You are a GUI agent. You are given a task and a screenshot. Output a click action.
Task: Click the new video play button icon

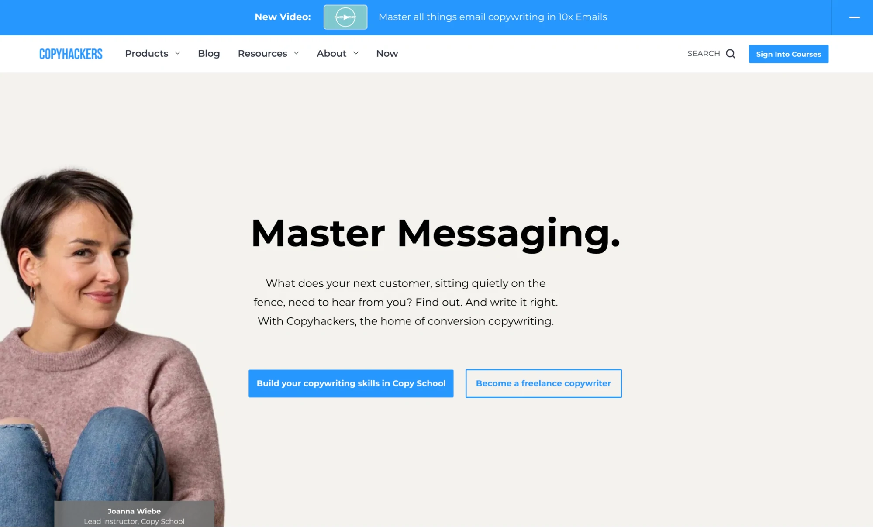pyautogui.click(x=345, y=17)
